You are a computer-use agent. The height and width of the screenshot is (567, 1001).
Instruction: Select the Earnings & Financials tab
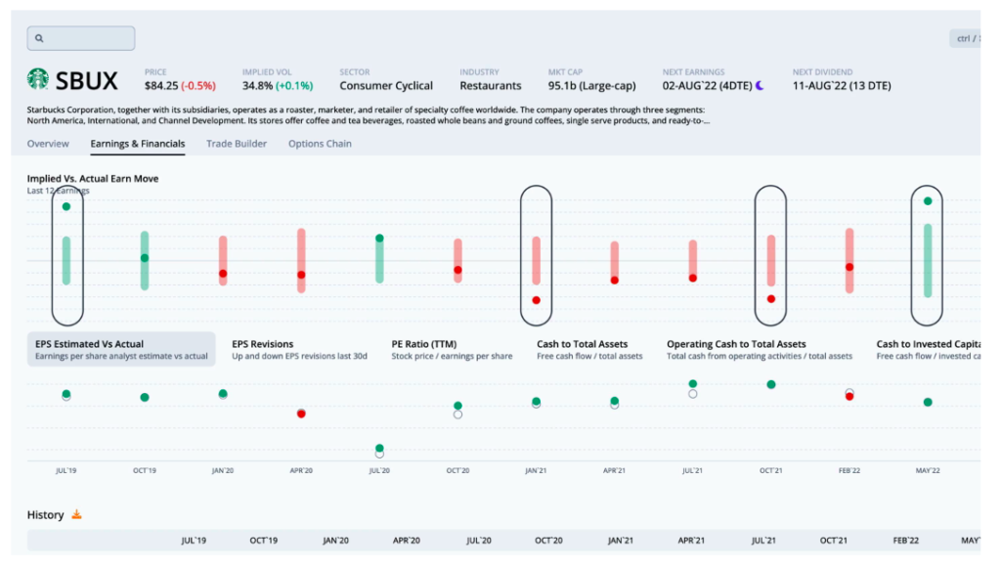(x=137, y=144)
